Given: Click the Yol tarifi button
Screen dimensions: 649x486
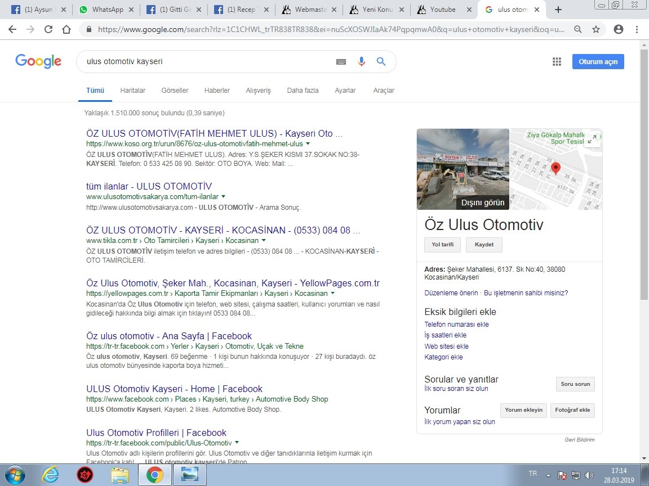Looking at the screenshot, I should coord(442,245).
